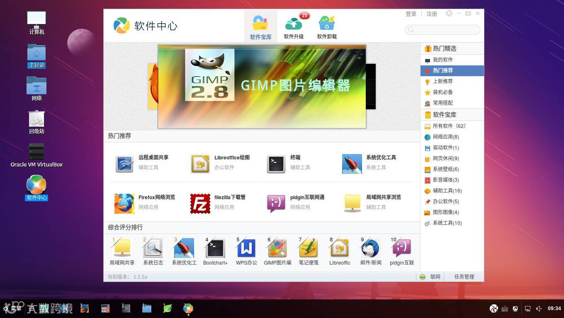Select the 网络 desktop icon

coord(36,89)
